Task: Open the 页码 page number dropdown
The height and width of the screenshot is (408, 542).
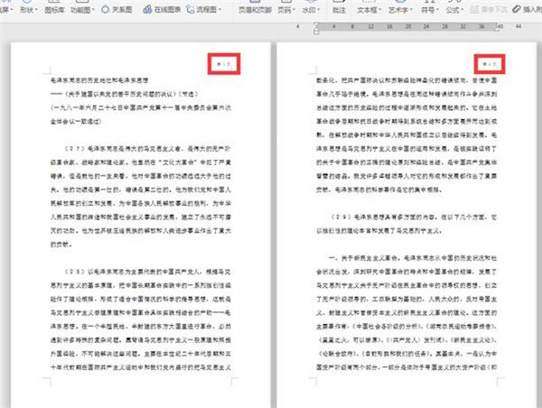Action: point(286,10)
